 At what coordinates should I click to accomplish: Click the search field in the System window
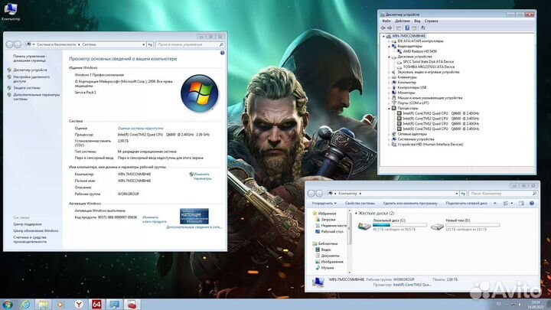click(x=190, y=44)
